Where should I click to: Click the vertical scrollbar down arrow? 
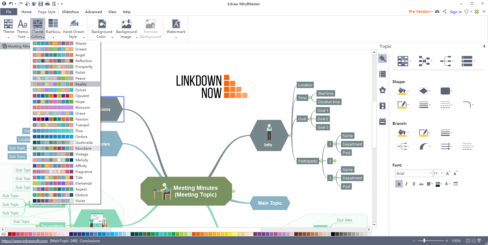coord(374,225)
